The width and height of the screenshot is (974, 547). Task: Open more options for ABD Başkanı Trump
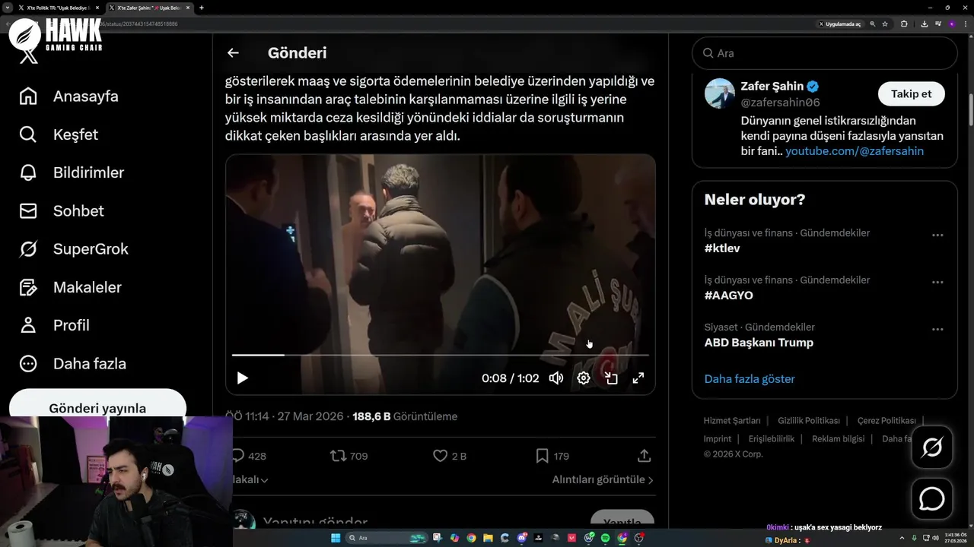937,330
